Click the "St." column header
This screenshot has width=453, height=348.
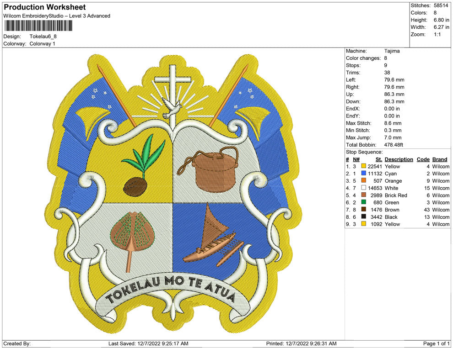click(x=379, y=159)
